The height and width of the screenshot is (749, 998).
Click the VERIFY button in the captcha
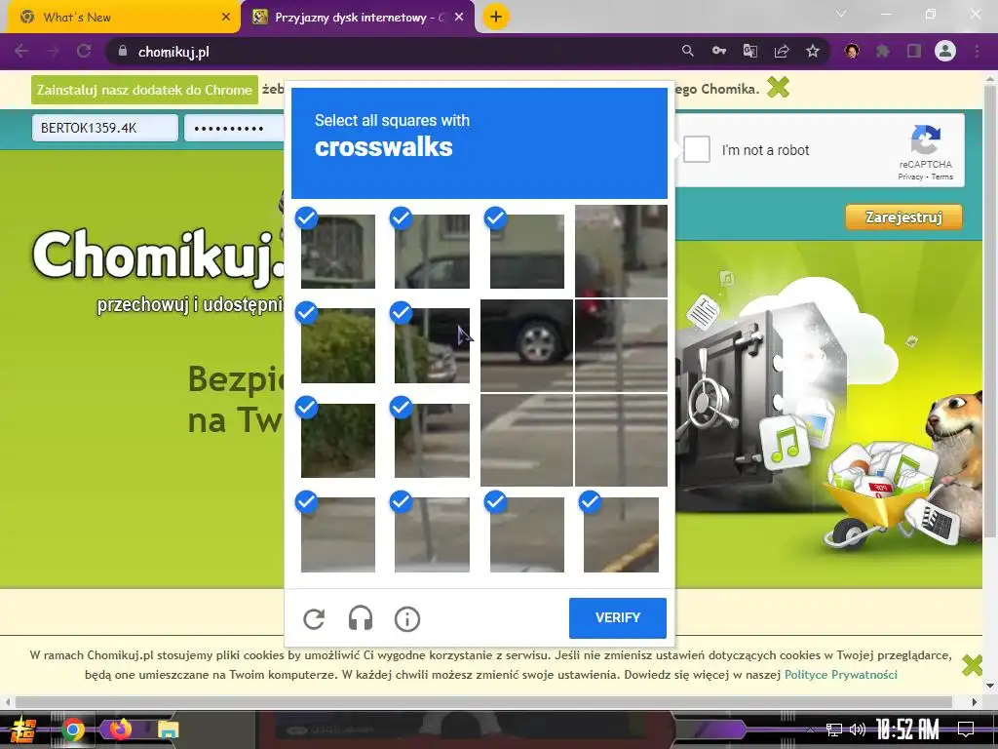(617, 617)
